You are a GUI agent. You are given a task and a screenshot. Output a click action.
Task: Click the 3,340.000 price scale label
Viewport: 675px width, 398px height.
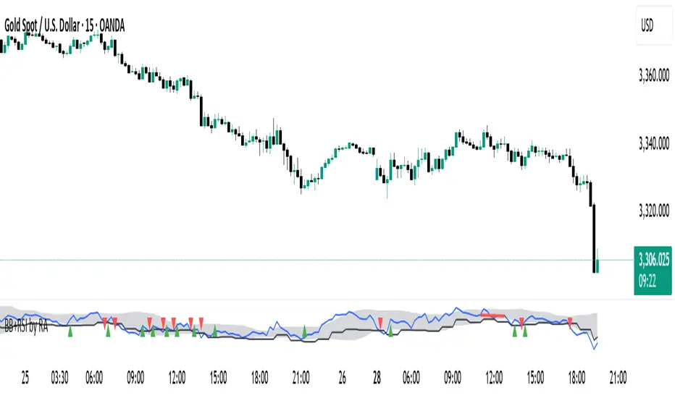(x=654, y=143)
